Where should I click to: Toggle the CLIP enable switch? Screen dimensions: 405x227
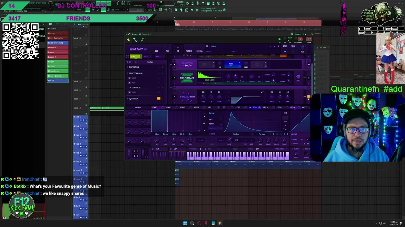[153, 149]
